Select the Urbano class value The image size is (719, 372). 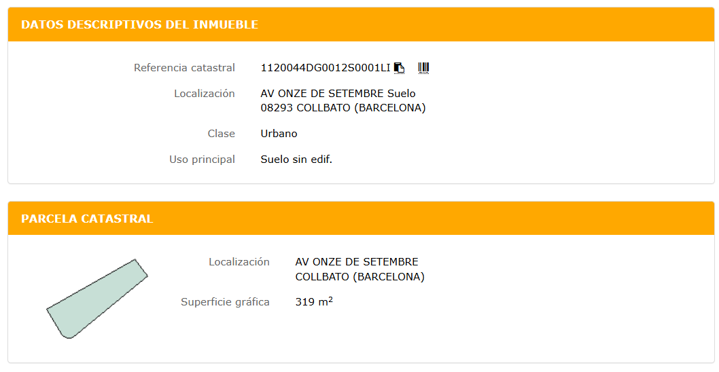tap(279, 134)
